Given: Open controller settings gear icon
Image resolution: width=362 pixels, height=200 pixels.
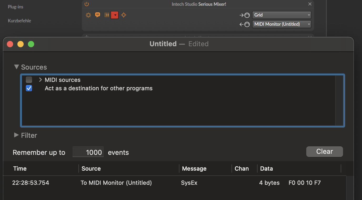Looking at the screenshot, I should (88, 15).
